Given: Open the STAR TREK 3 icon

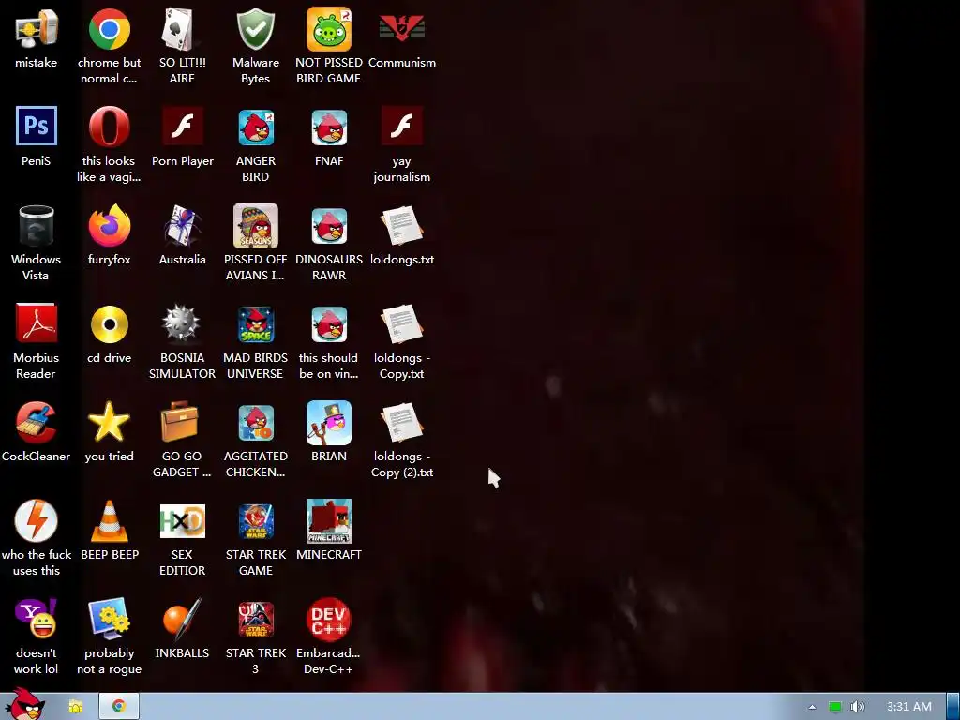Looking at the screenshot, I should coord(256,620).
